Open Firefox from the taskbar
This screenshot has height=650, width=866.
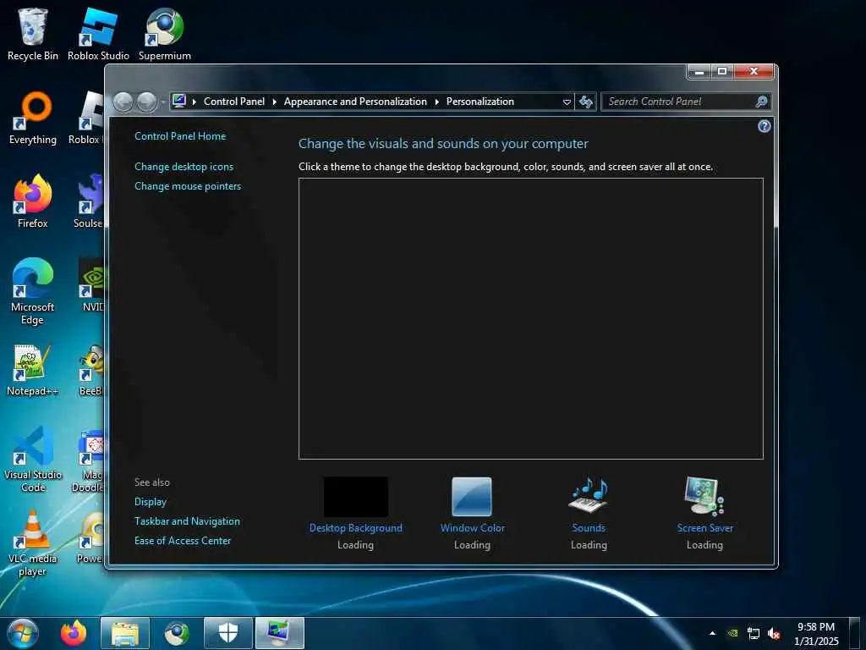(x=74, y=633)
